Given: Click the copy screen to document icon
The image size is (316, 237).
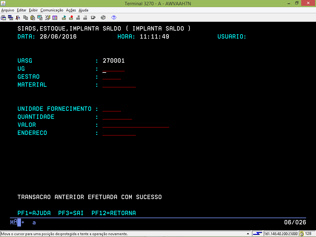Looking at the screenshot, I should pyautogui.click(x=40, y=18).
